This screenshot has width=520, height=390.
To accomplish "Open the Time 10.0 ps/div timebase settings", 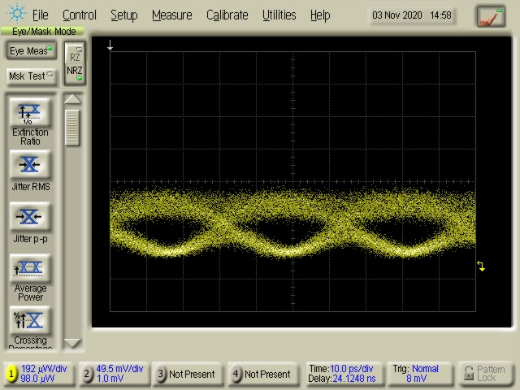I will [x=341, y=374].
